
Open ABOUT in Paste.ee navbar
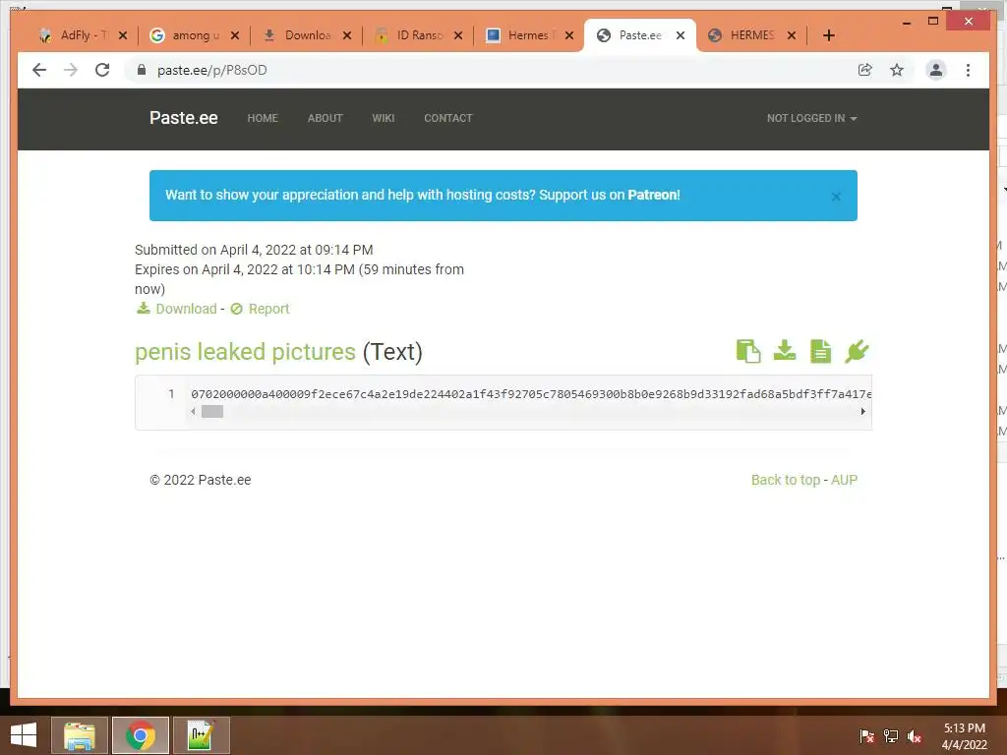[325, 118]
